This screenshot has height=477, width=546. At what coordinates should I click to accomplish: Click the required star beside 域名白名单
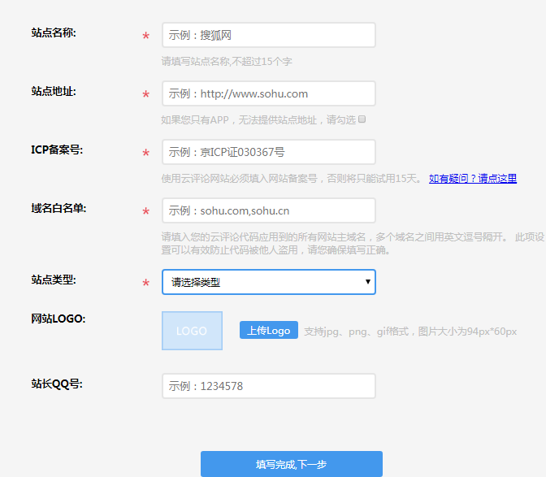[145, 212]
